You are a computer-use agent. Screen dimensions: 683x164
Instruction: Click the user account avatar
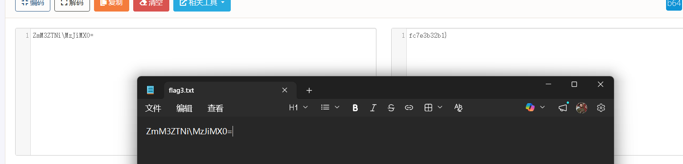click(581, 108)
